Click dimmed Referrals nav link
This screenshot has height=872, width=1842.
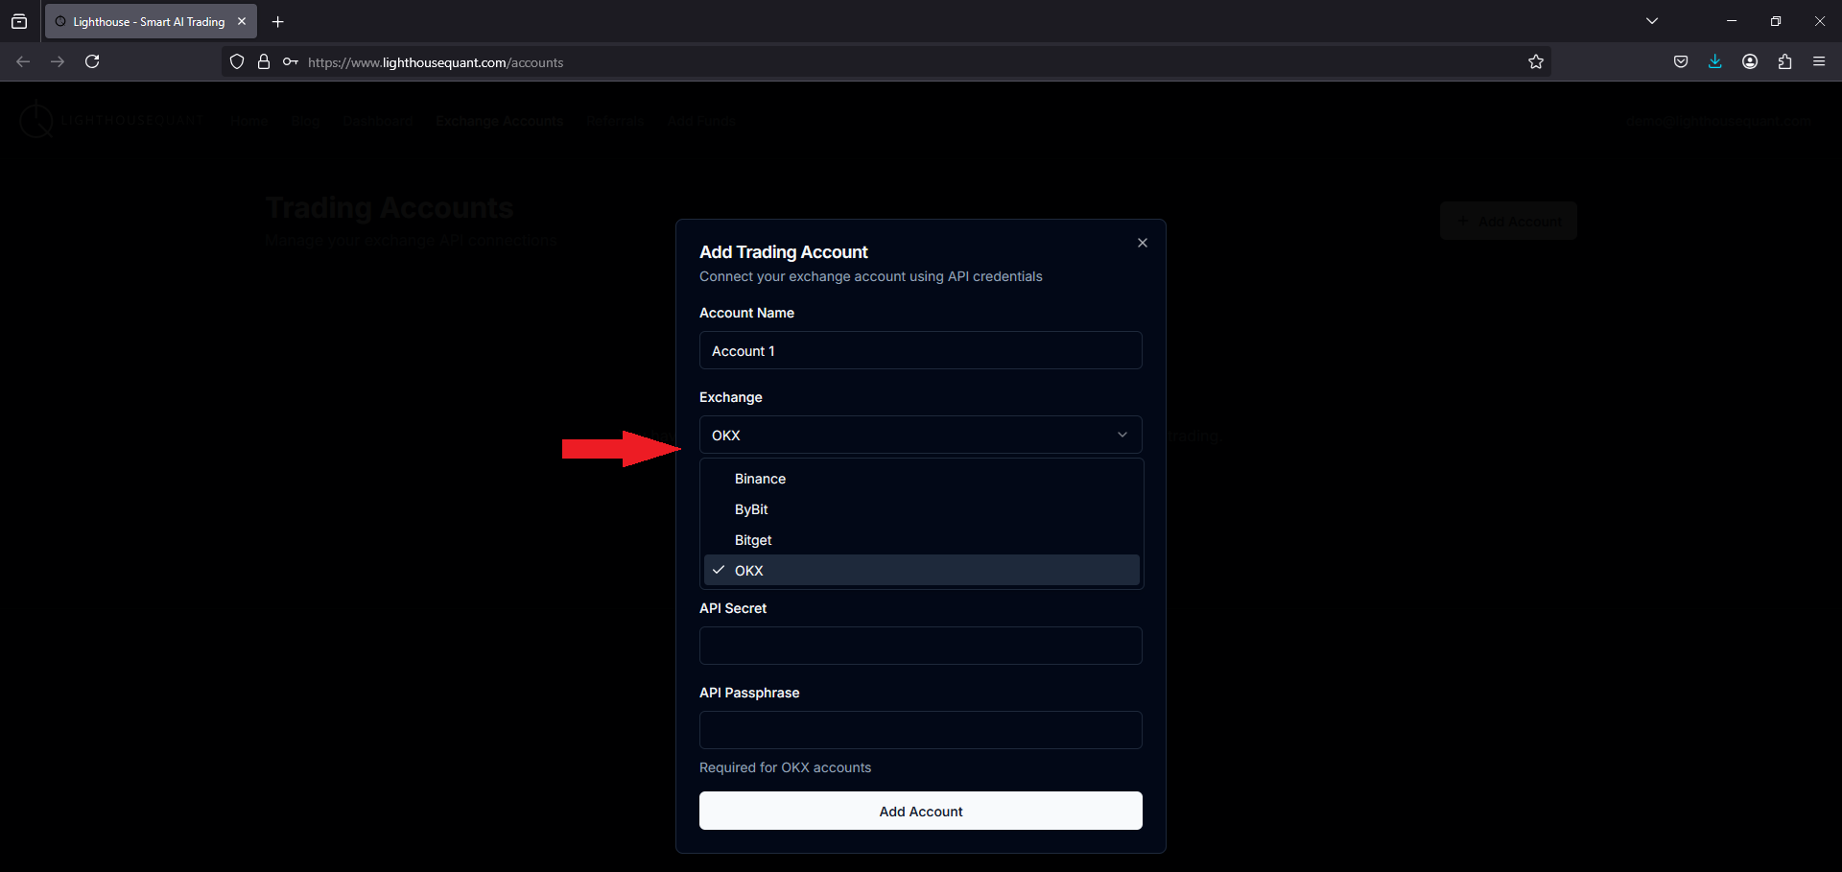coord(615,121)
